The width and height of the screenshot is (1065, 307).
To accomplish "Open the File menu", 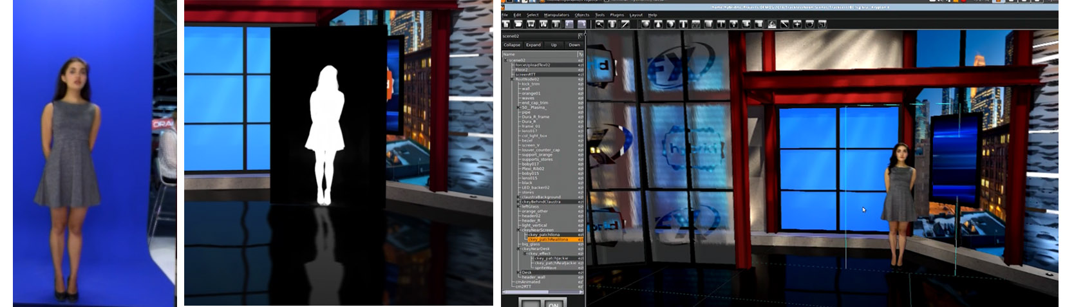I will 504,15.
